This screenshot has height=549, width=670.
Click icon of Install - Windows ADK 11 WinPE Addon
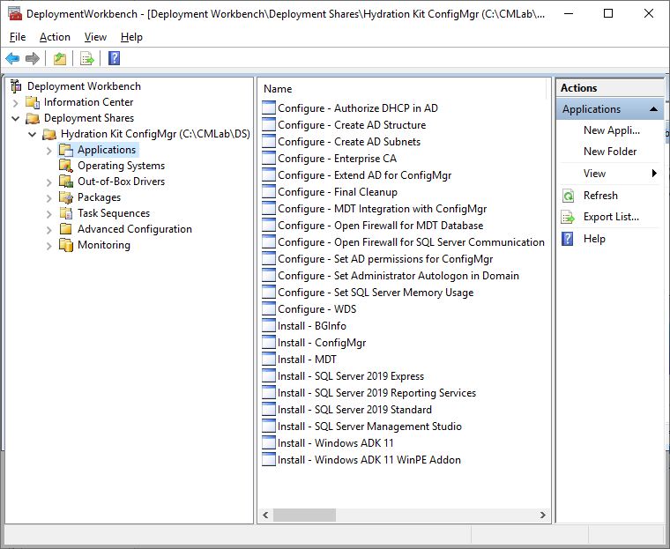269,459
